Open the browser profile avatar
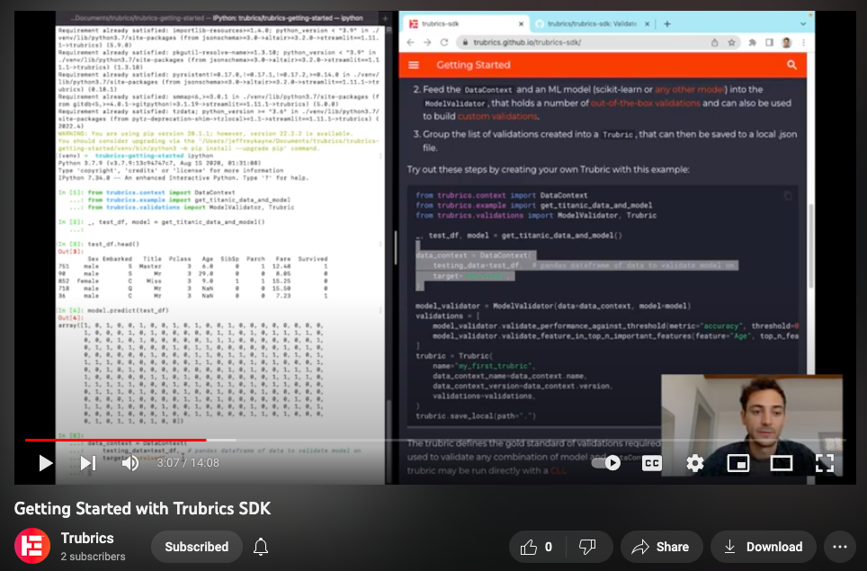 click(786, 42)
